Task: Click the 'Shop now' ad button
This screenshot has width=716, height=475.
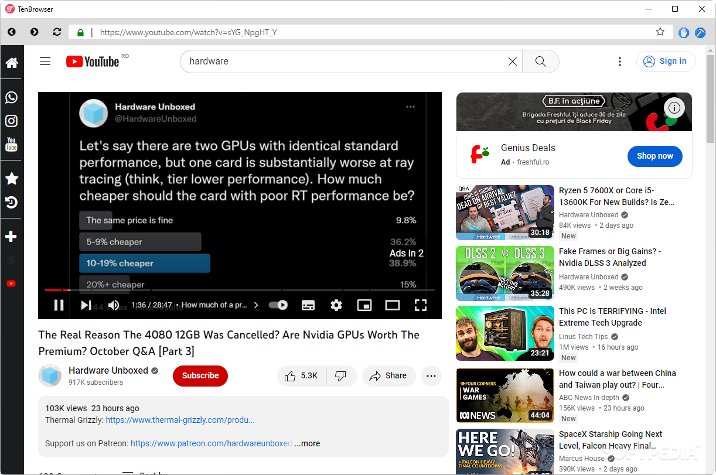Action: click(x=655, y=156)
